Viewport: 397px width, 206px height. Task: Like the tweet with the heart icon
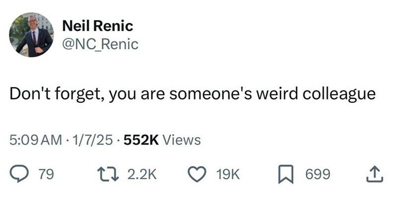coord(198,174)
